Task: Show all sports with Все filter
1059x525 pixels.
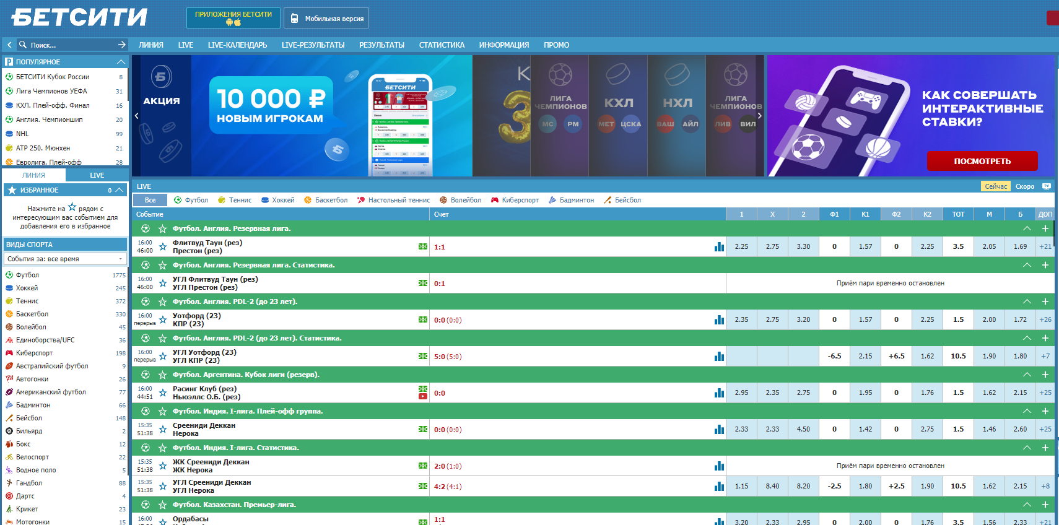Action: [x=150, y=200]
